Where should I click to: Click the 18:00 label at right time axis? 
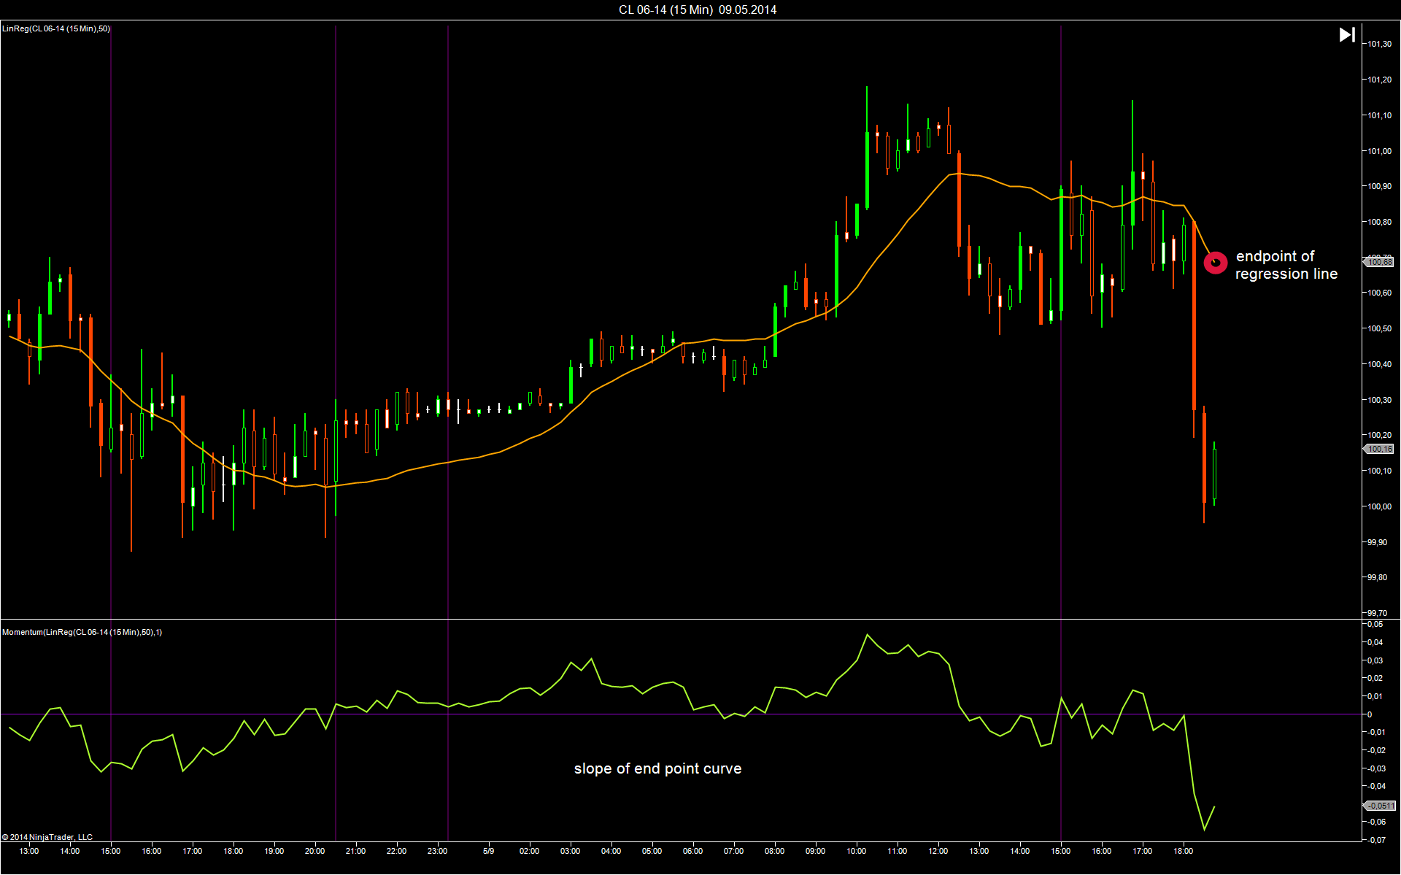1183,851
